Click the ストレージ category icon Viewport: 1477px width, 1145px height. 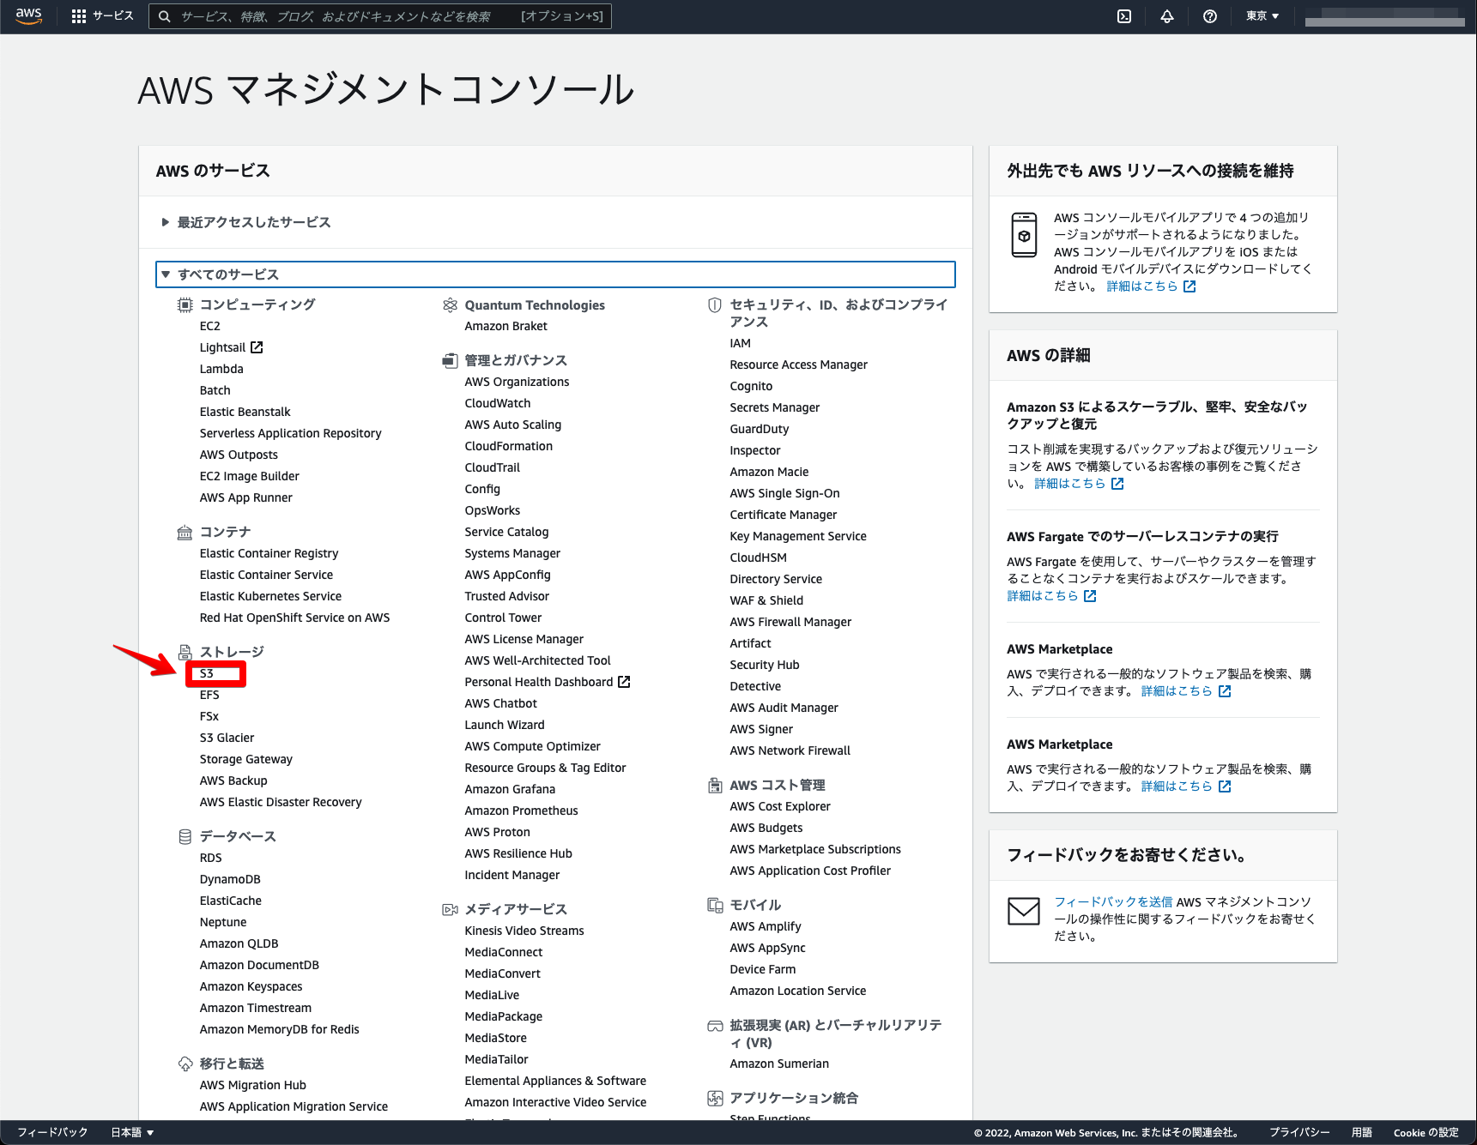(x=185, y=652)
